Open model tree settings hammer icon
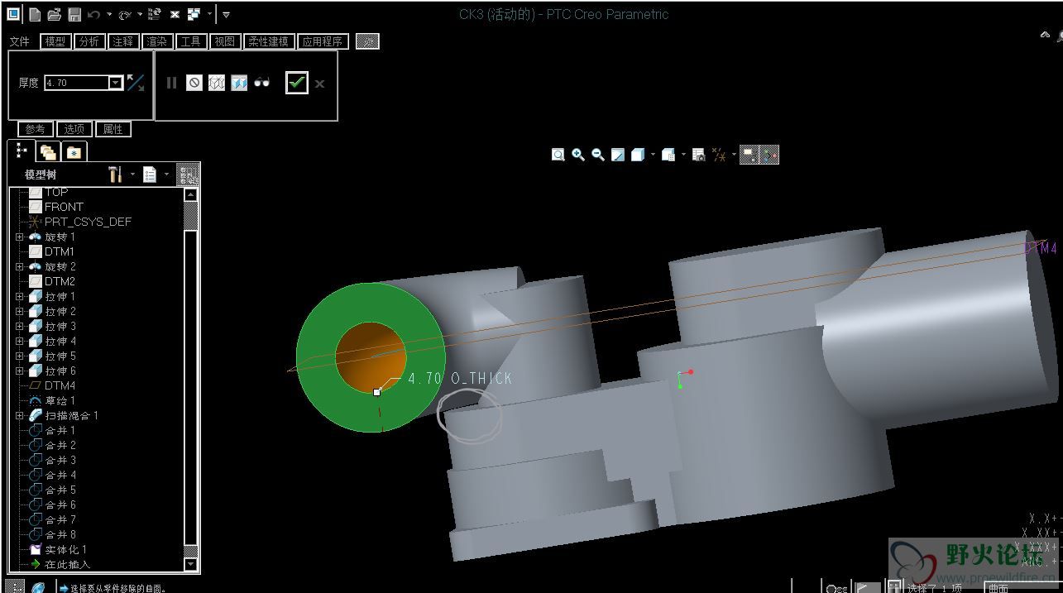Image resolution: width=1063 pixels, height=593 pixels. pyautogui.click(x=115, y=175)
